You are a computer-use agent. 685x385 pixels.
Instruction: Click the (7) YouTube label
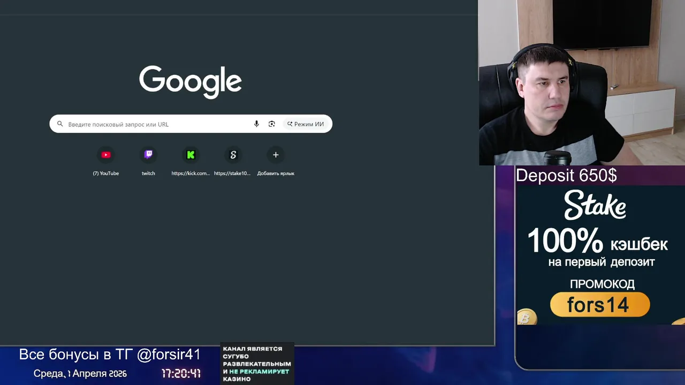coord(106,173)
